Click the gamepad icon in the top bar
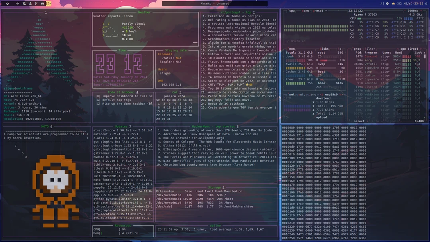Image resolution: width=430 pixels, height=242 pixels. pos(43,3)
